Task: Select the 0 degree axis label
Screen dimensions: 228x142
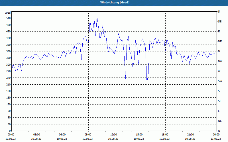Action: 10,131
